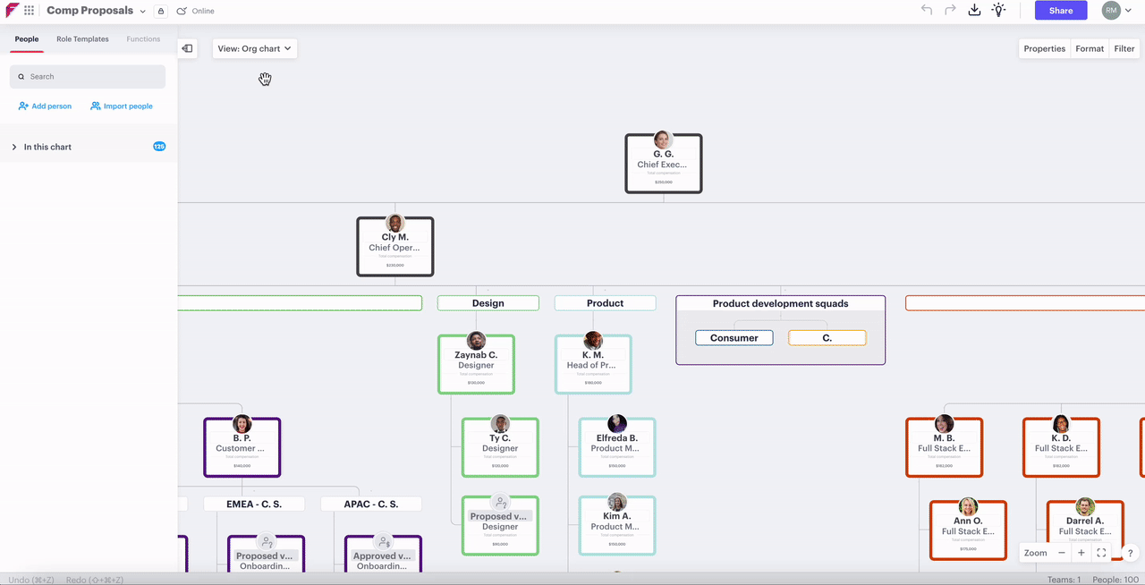Expand the In this chart section

coord(14,147)
